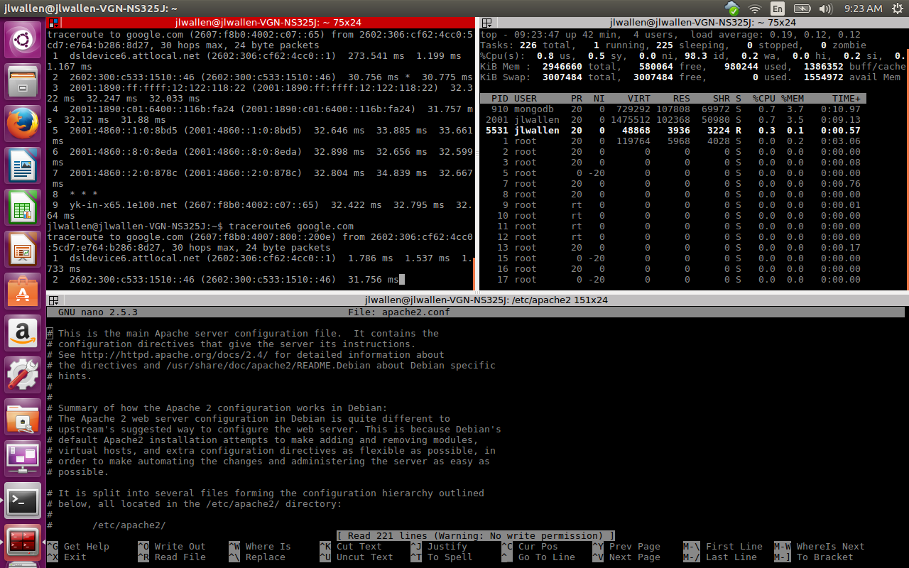This screenshot has width=909, height=568.
Task: Open the cloud sync status indicator
Action: [x=732, y=9]
